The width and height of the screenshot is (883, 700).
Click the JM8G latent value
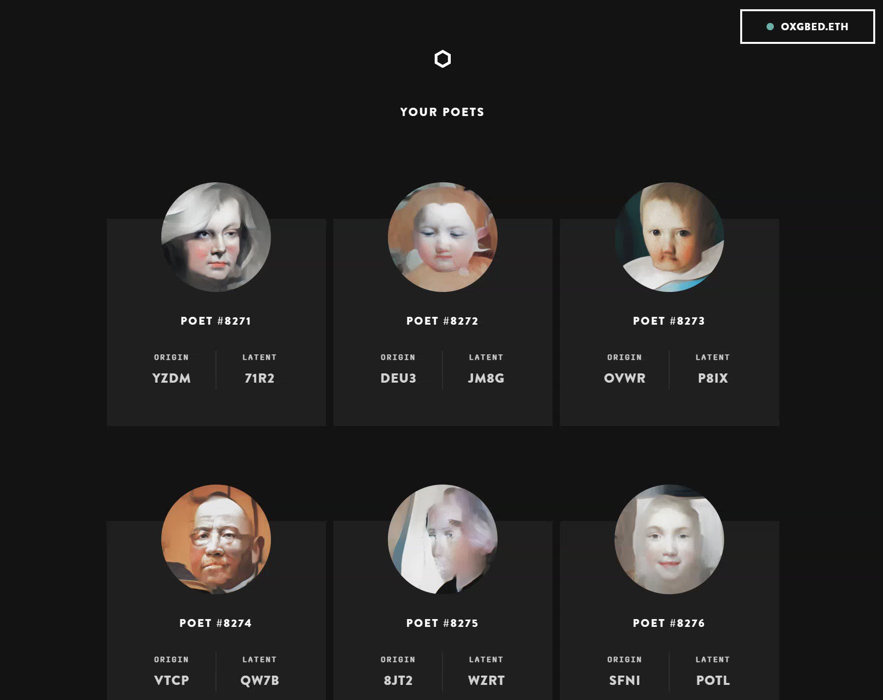[x=486, y=378]
